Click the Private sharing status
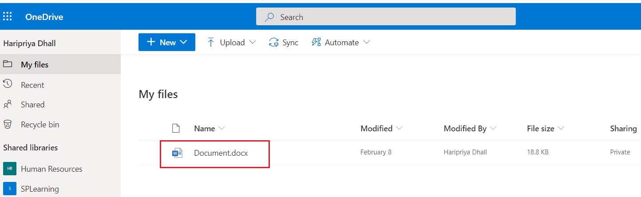This screenshot has height=197, width=641. pyautogui.click(x=620, y=152)
